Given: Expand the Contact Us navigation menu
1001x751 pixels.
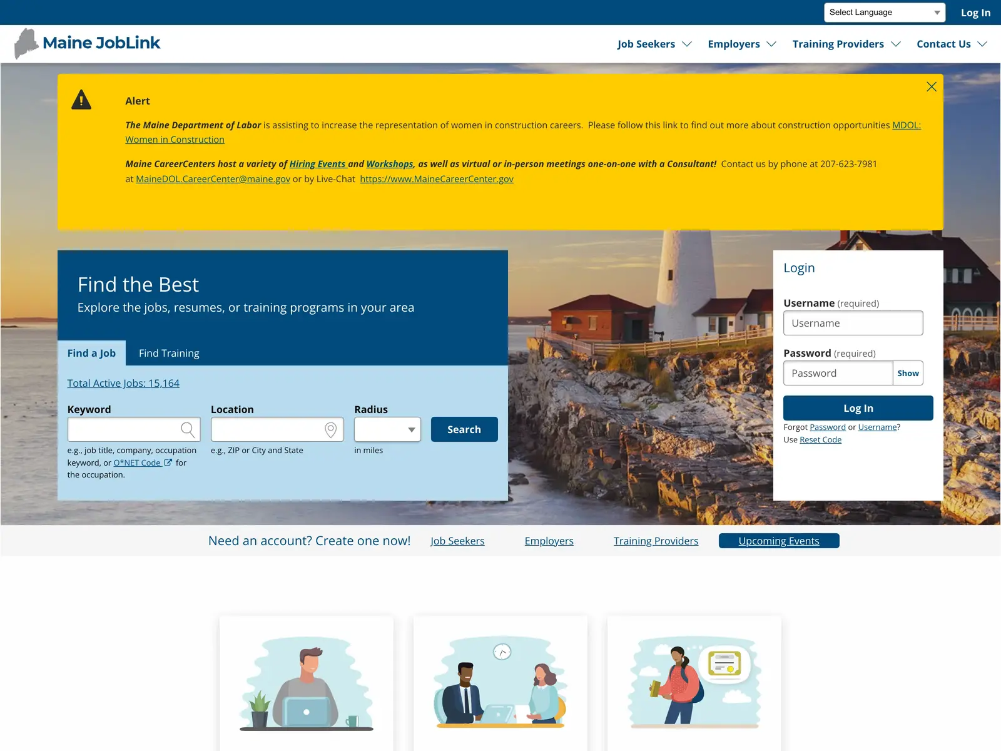Looking at the screenshot, I should pos(952,44).
